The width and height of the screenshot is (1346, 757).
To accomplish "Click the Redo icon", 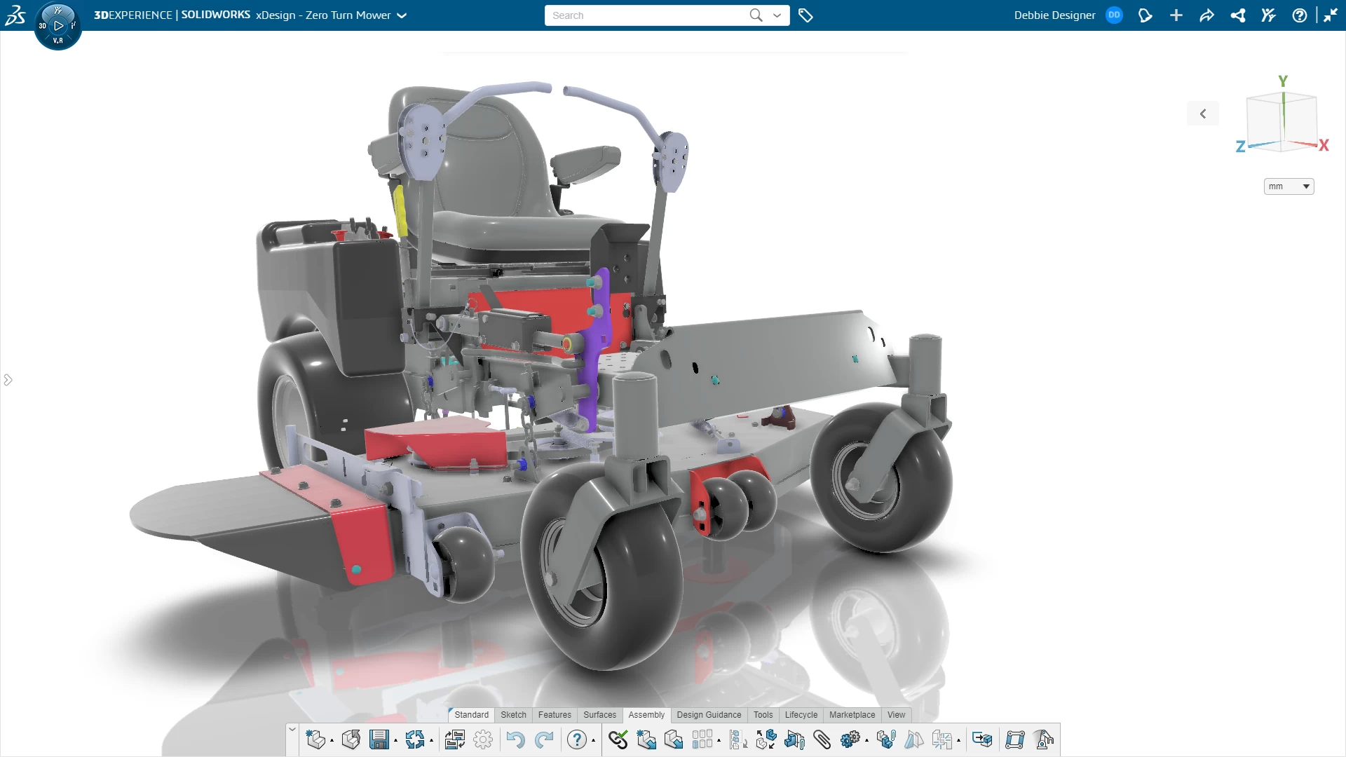I will click(545, 739).
